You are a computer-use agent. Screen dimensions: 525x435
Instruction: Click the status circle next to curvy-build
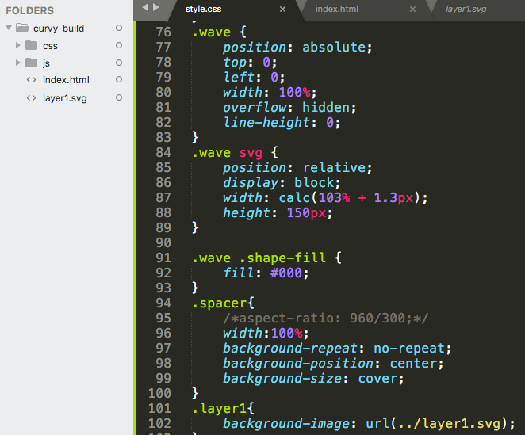119,28
